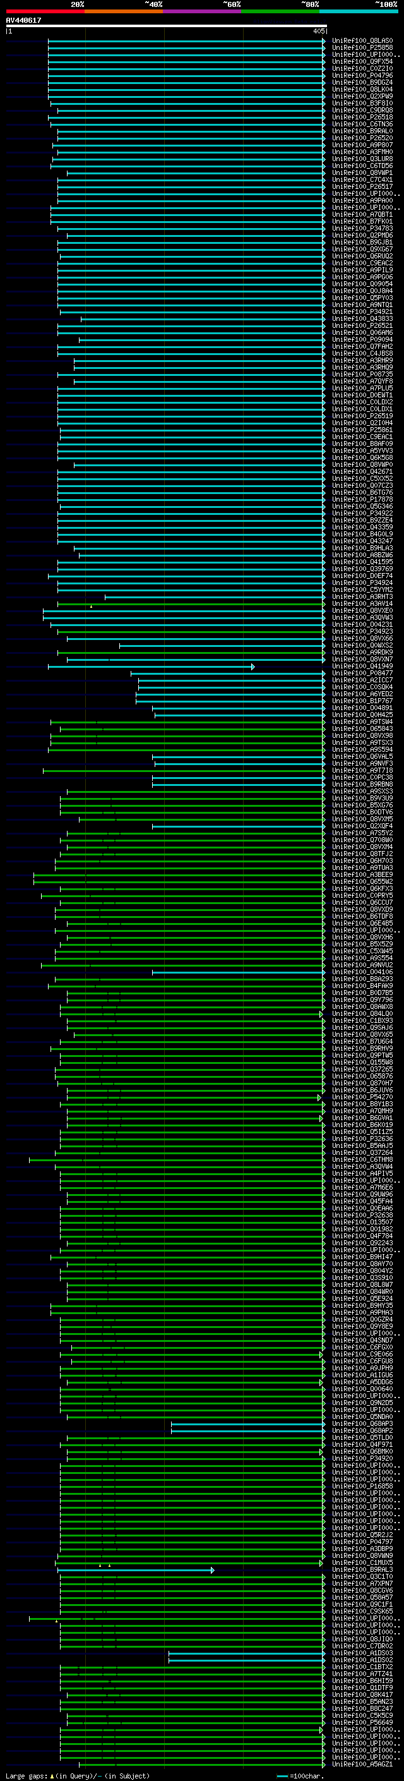Select hit label UniRef100_O04106
This screenshot has height=1781, width=404.
tap(362, 972)
